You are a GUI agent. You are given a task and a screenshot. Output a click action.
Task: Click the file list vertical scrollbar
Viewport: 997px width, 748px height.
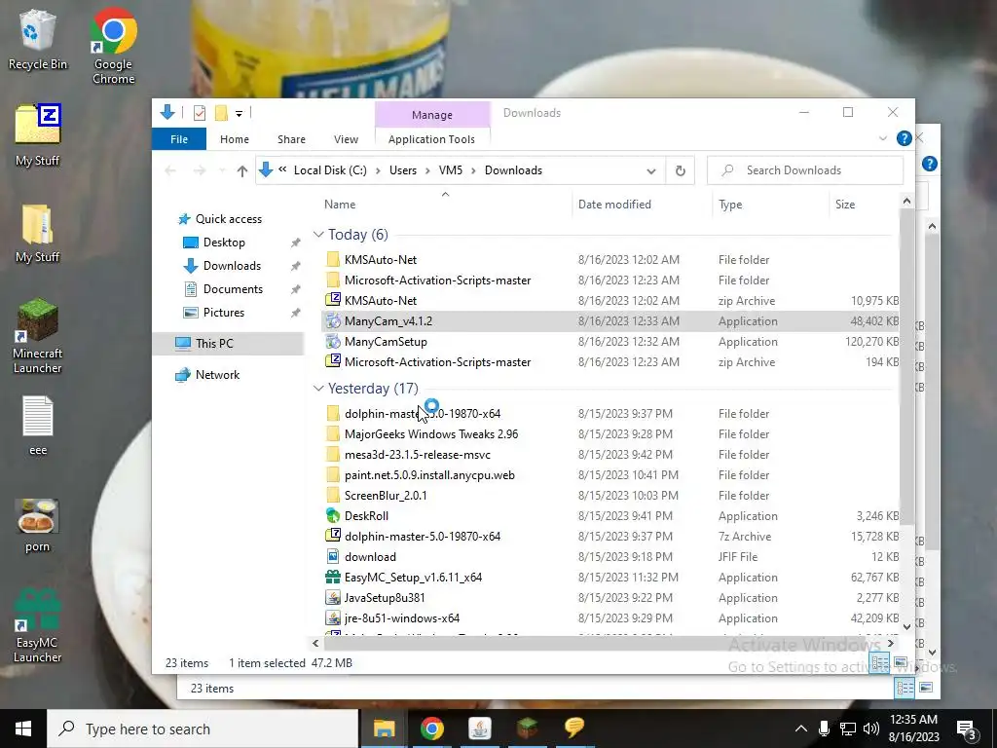906,367
